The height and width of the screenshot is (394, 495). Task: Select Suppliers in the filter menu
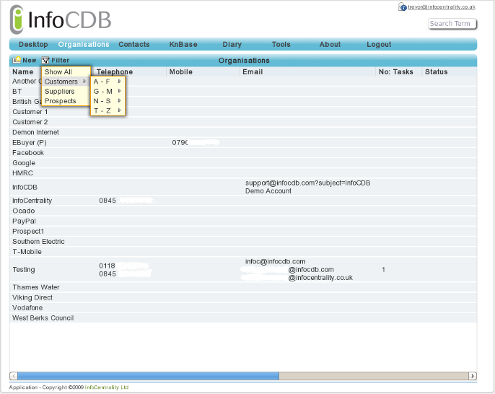coord(66,91)
